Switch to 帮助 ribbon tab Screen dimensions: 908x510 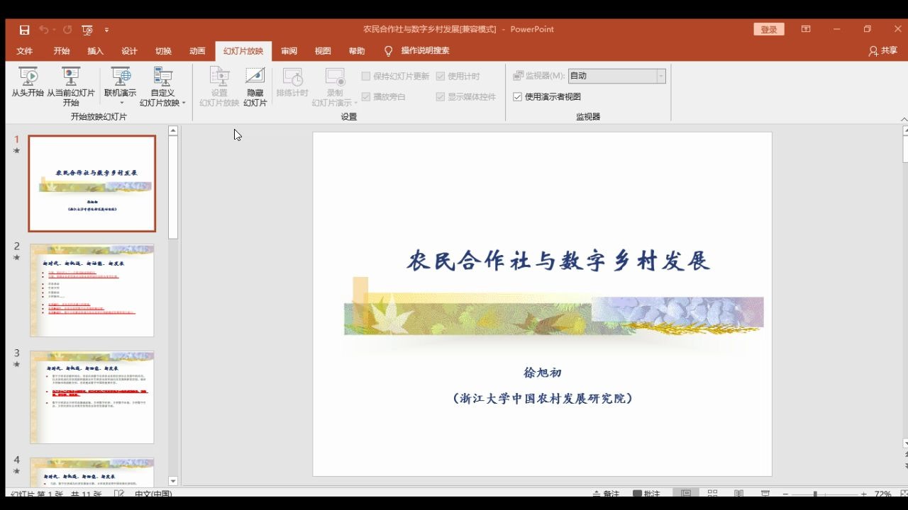pyautogui.click(x=357, y=51)
